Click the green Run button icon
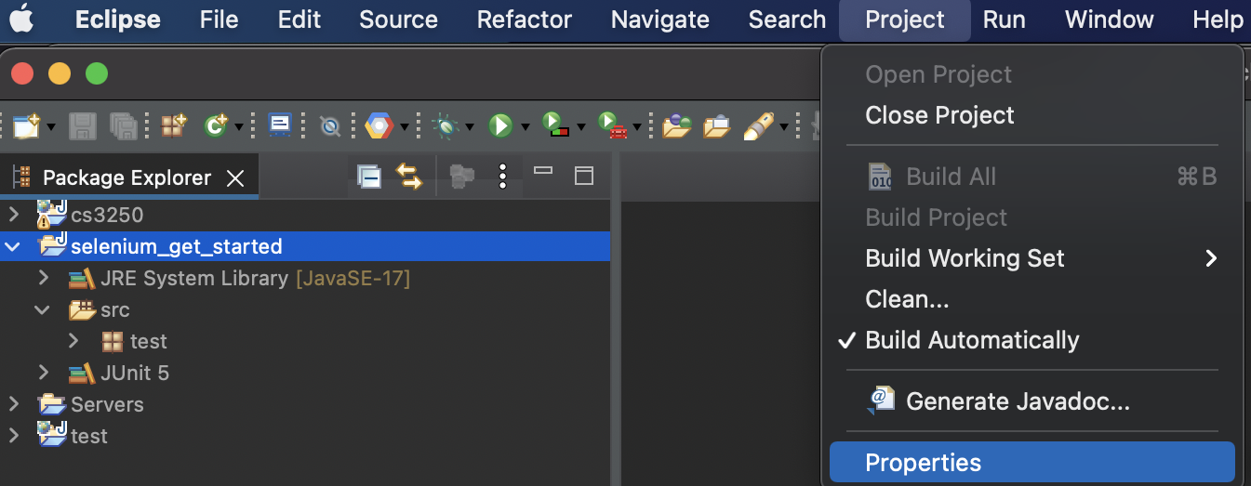This screenshot has width=1251, height=486. click(500, 125)
